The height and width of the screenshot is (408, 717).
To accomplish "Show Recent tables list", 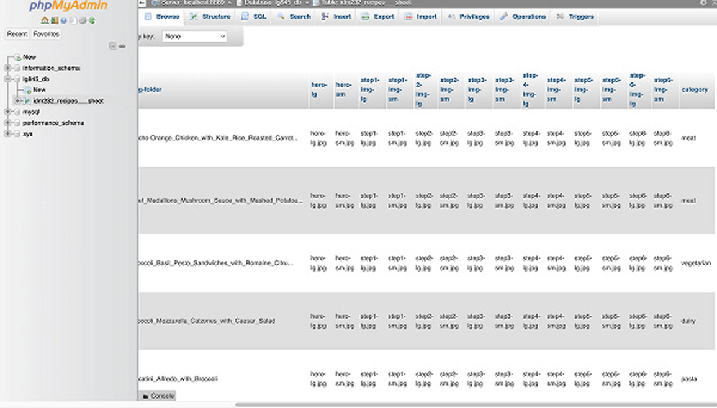I will [17, 34].
